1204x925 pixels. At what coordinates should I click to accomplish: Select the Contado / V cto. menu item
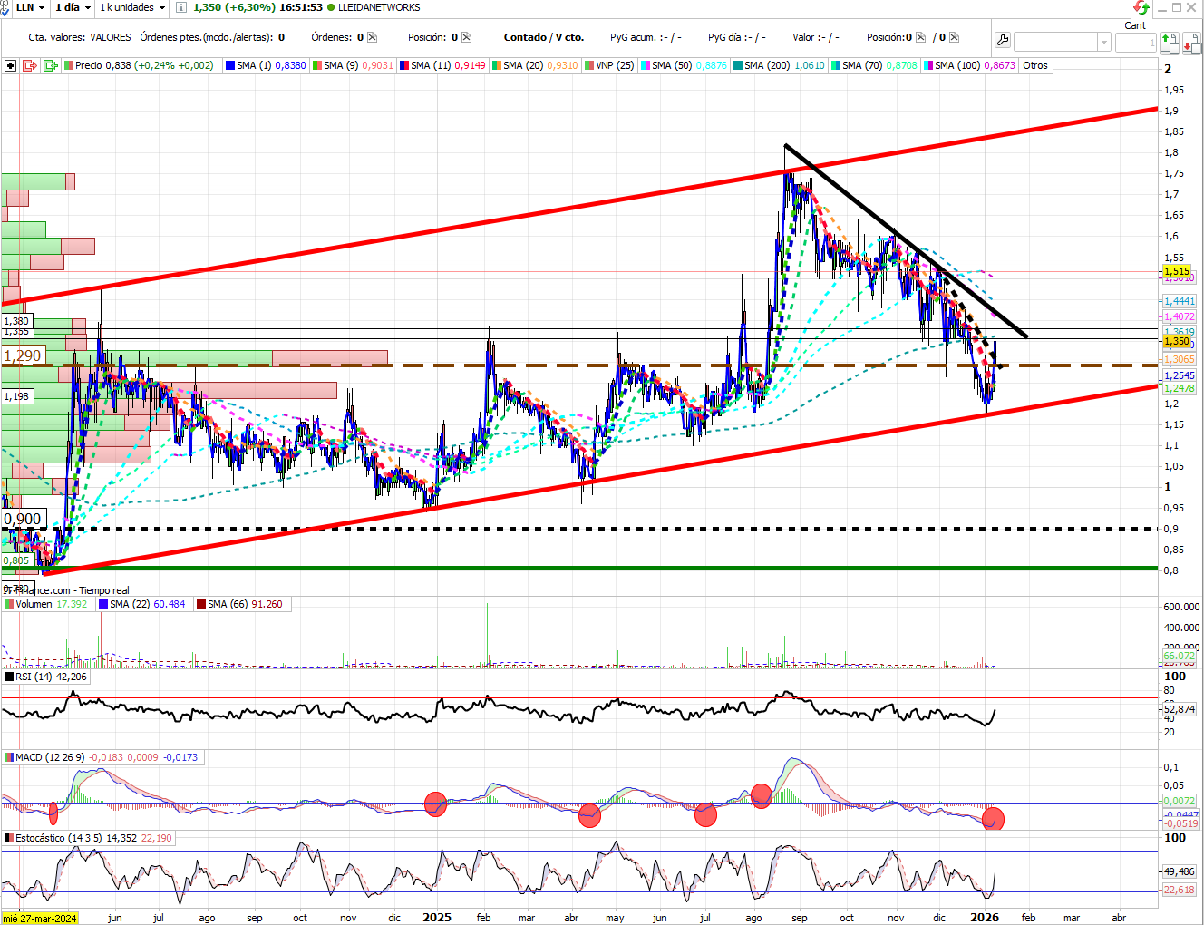[544, 37]
